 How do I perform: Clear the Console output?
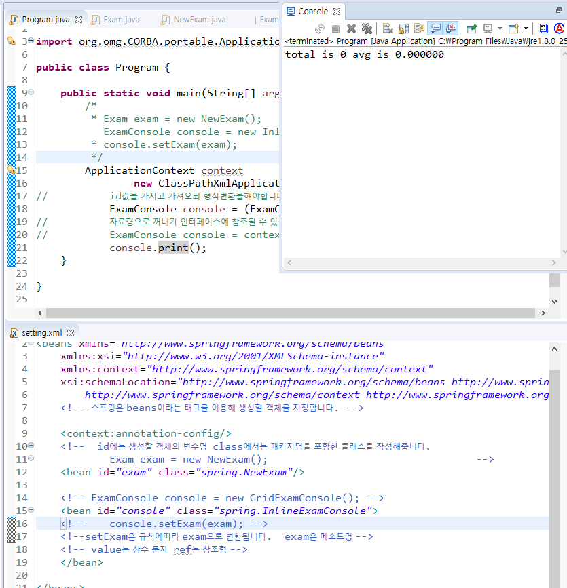[388, 28]
